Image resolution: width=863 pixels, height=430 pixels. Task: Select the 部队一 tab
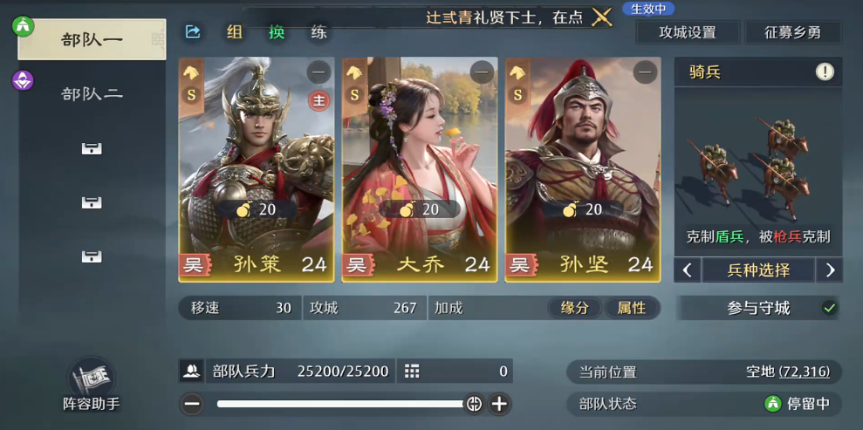(92, 39)
